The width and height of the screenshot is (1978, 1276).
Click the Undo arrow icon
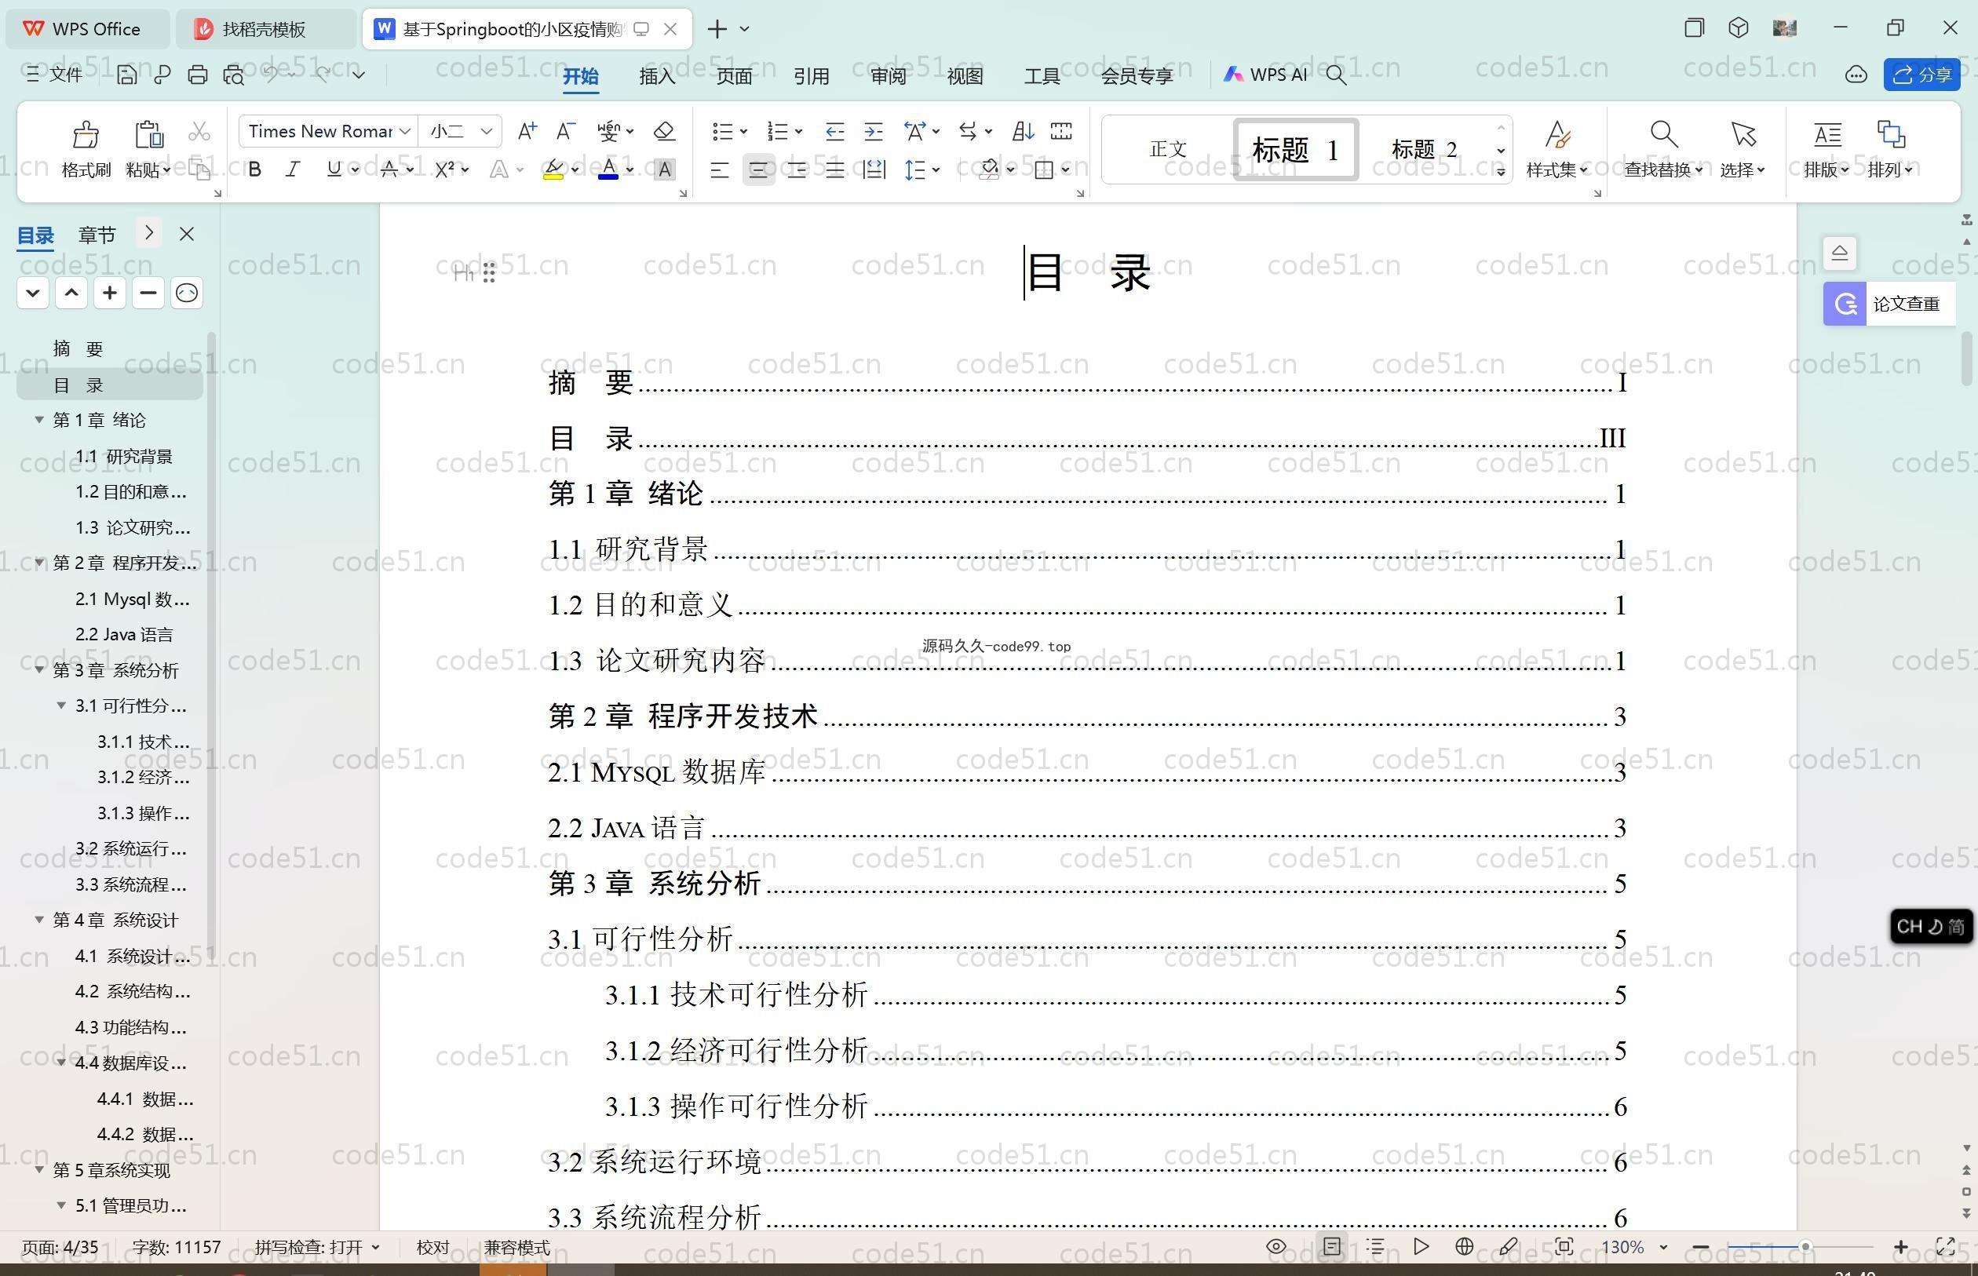270,75
